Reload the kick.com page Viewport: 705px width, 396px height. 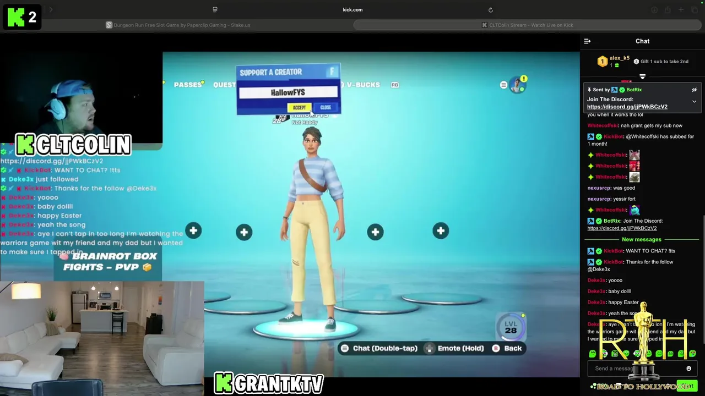[x=490, y=10]
